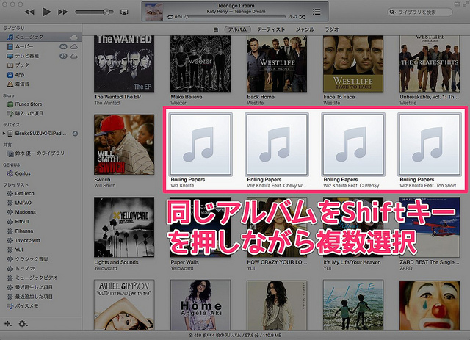
Task: Open the search magnifier dropdown
Action: pos(393,12)
